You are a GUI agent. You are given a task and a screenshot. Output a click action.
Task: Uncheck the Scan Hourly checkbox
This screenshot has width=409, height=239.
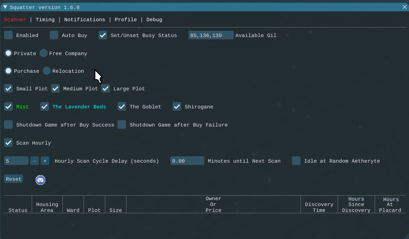coord(8,143)
